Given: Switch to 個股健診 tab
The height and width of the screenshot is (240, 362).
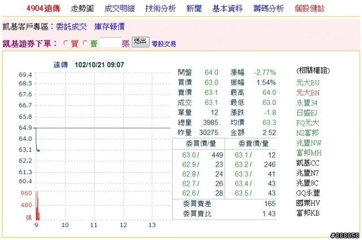Looking at the screenshot, I should click(309, 8).
